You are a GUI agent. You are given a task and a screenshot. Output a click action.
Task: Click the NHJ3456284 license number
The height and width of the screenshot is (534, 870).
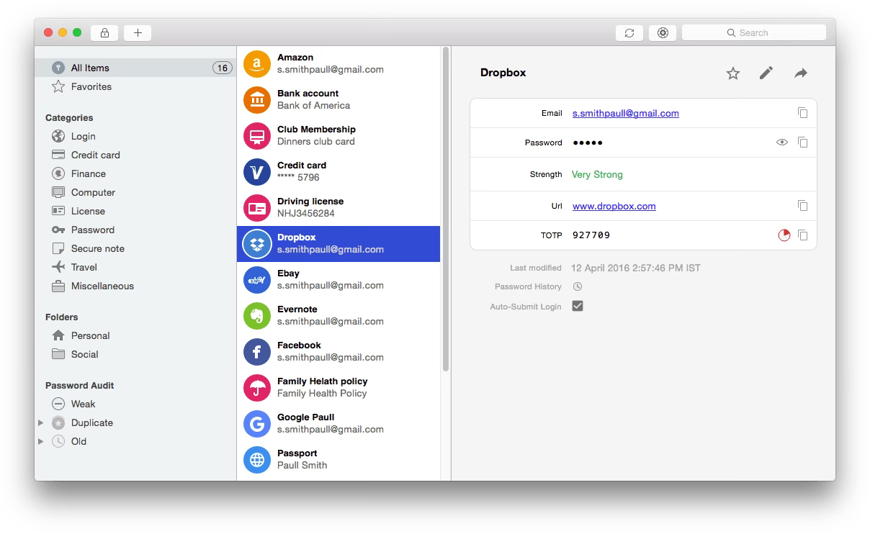coord(305,214)
